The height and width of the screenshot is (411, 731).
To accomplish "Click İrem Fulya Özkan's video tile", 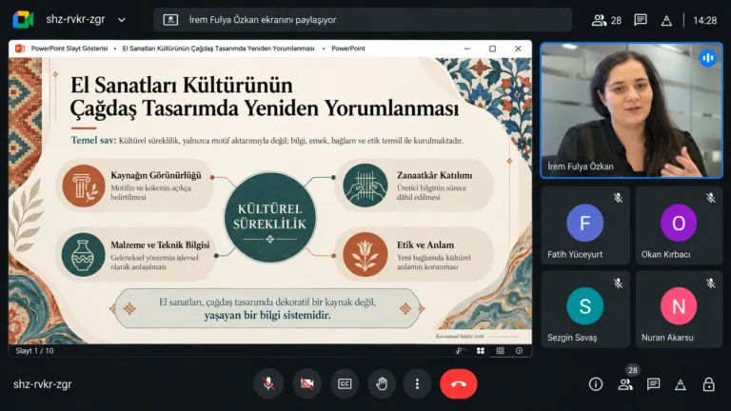I will tap(631, 110).
